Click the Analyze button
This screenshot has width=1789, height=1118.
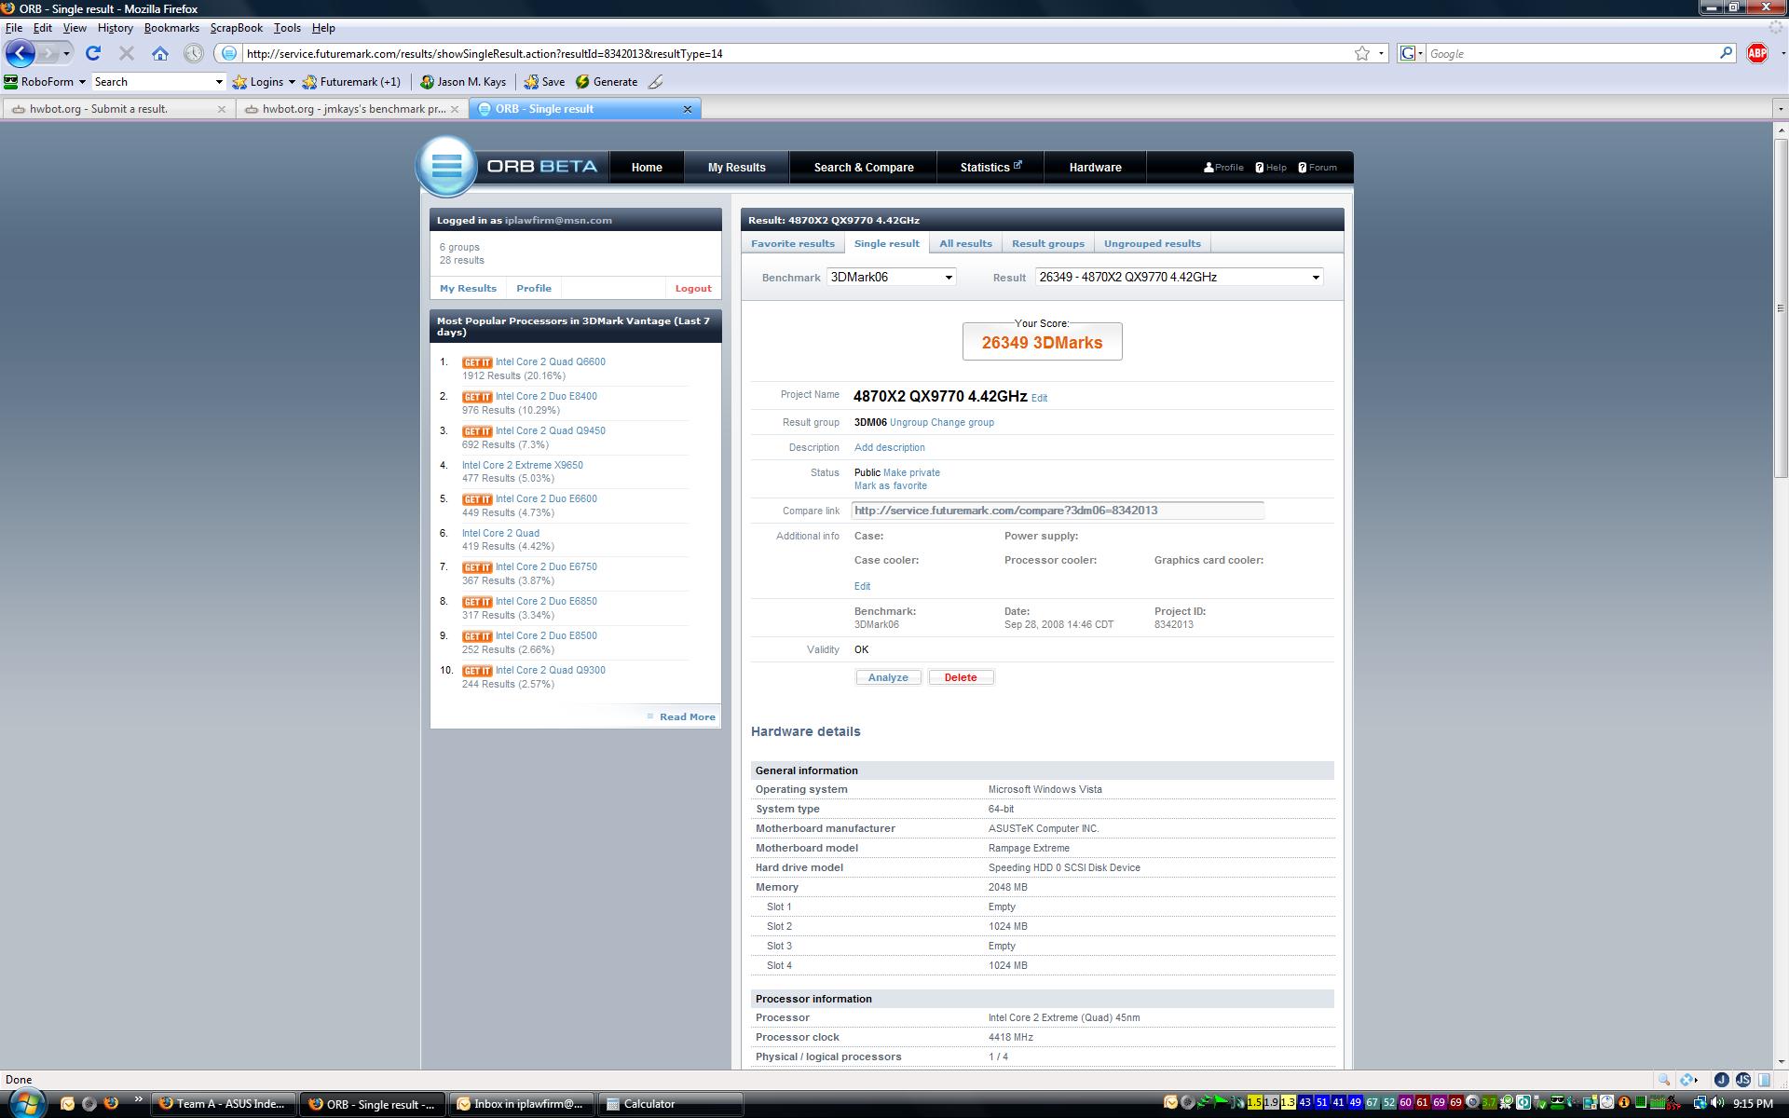(888, 677)
